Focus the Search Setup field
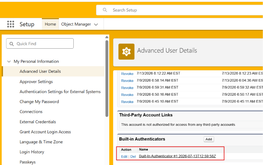 click(x=180, y=10)
